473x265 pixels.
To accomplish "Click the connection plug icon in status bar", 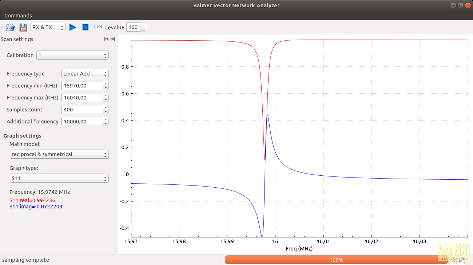I will pyautogui.click(x=461, y=260).
